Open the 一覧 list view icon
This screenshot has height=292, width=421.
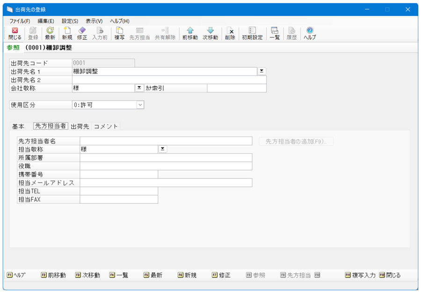pos(275,33)
